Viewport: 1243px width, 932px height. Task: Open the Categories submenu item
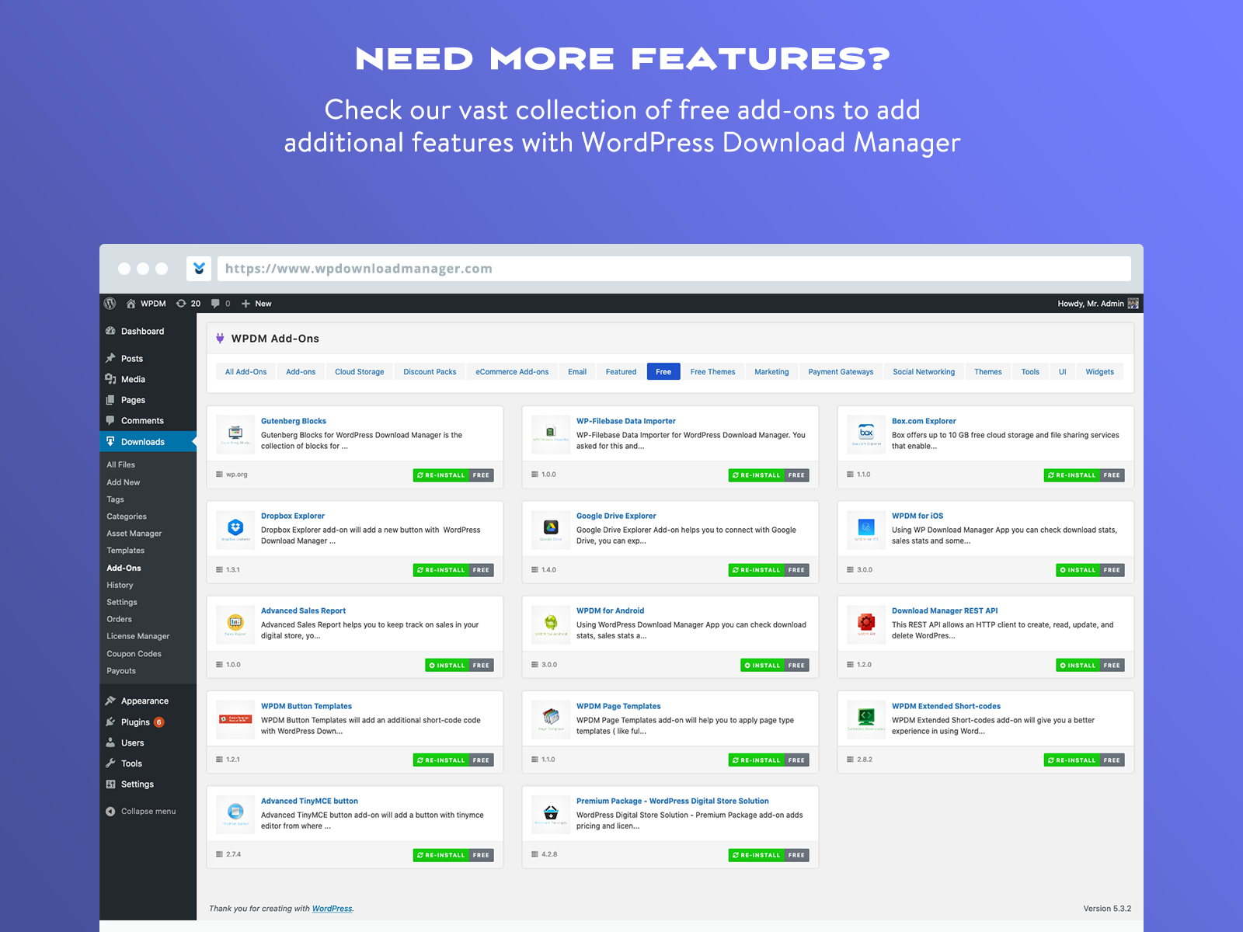pos(127,516)
